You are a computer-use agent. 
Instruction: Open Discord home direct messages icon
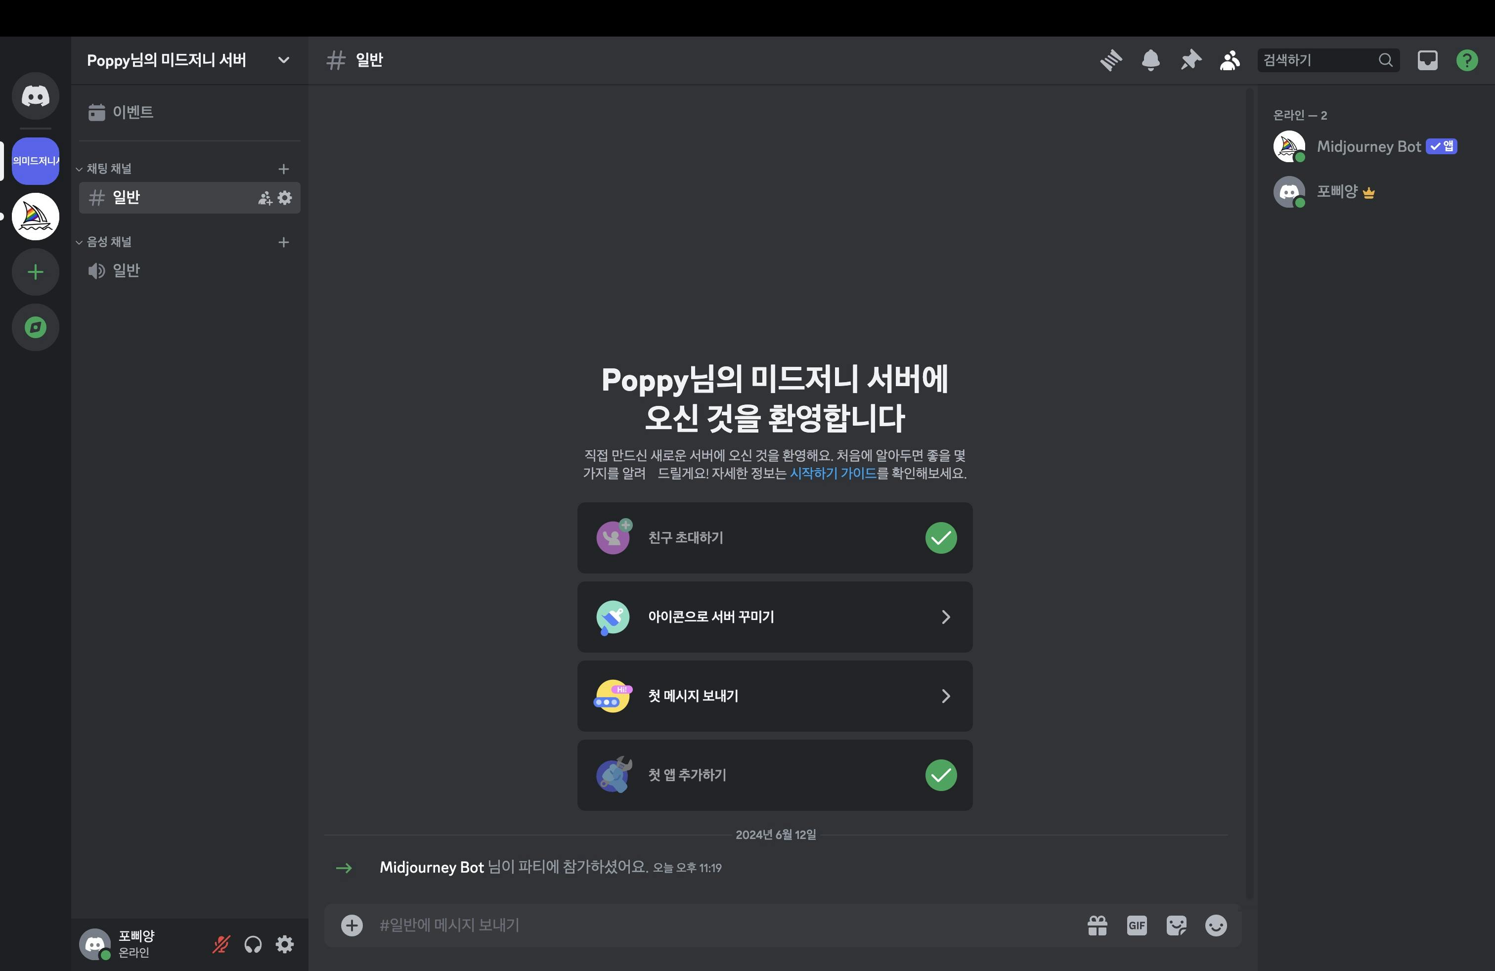click(x=35, y=96)
